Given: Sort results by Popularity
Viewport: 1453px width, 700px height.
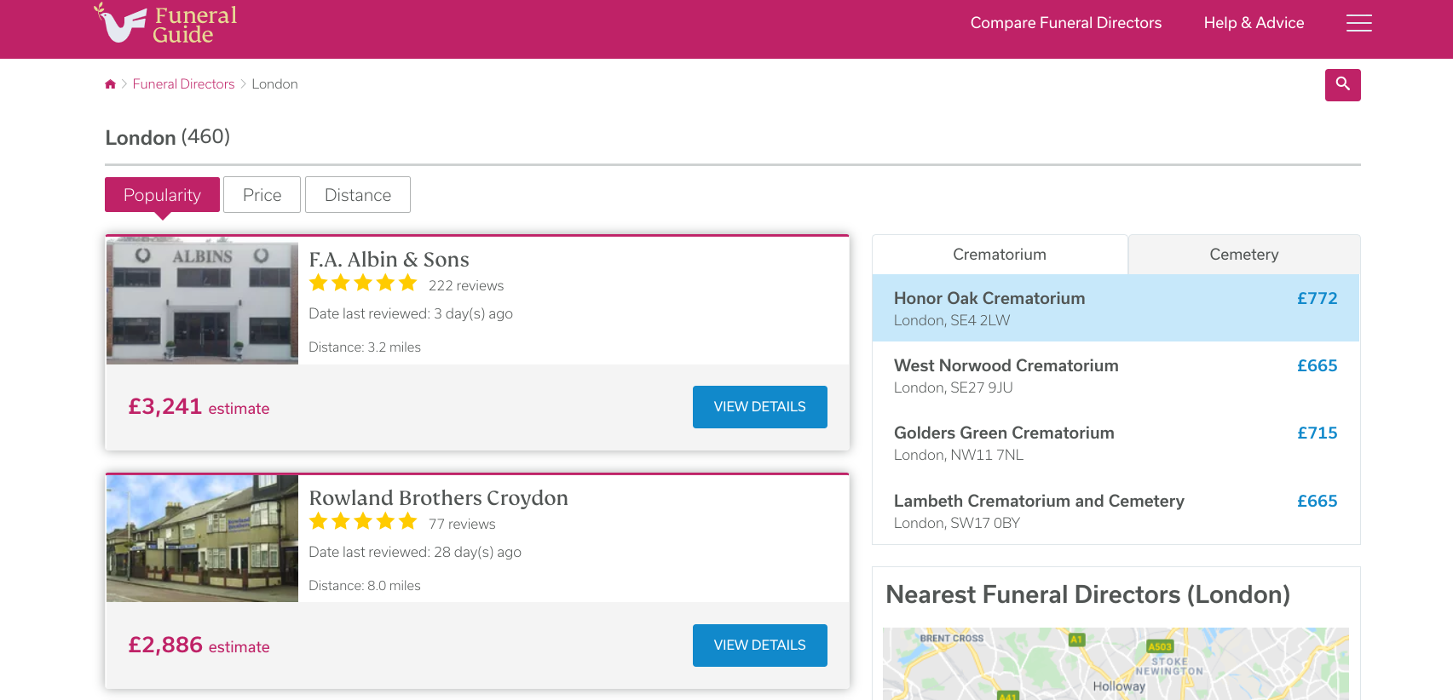Looking at the screenshot, I should tap(162, 195).
